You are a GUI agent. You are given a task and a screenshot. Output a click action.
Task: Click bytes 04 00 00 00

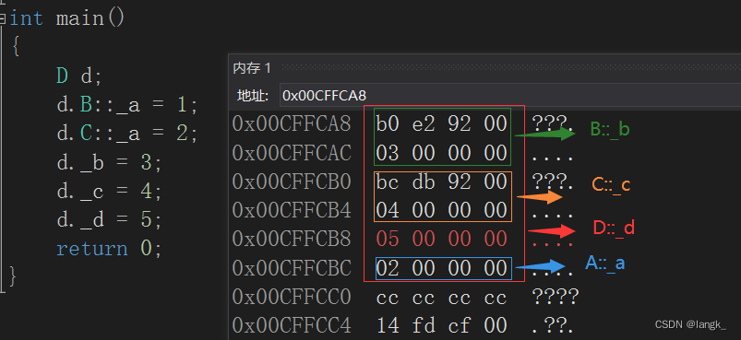point(442,210)
